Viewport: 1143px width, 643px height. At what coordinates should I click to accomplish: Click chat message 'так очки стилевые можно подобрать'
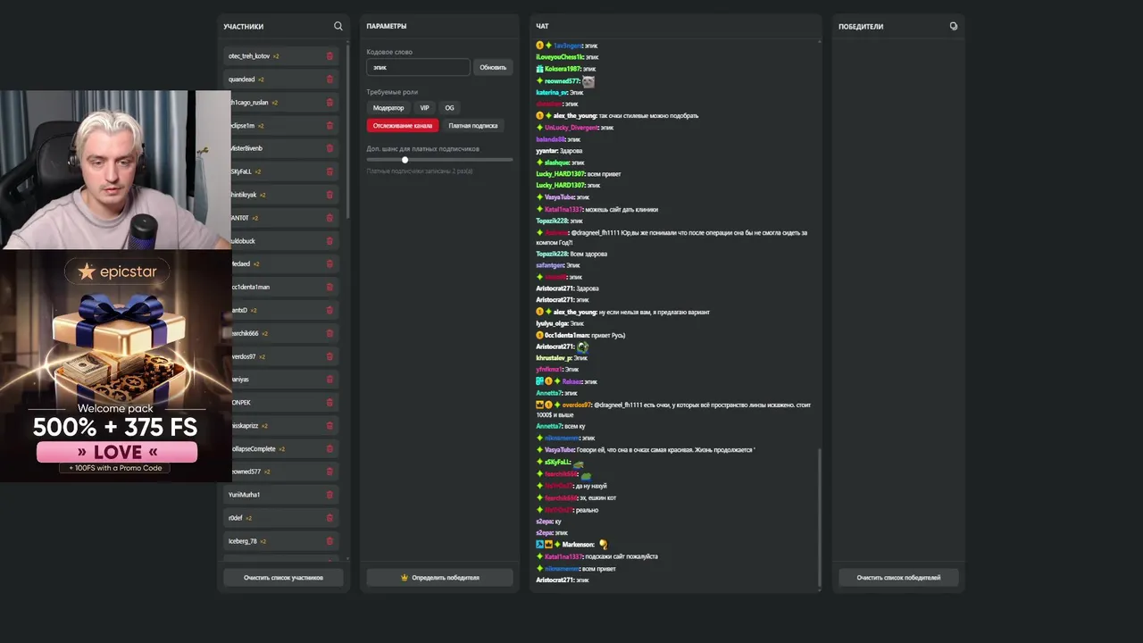coord(649,116)
